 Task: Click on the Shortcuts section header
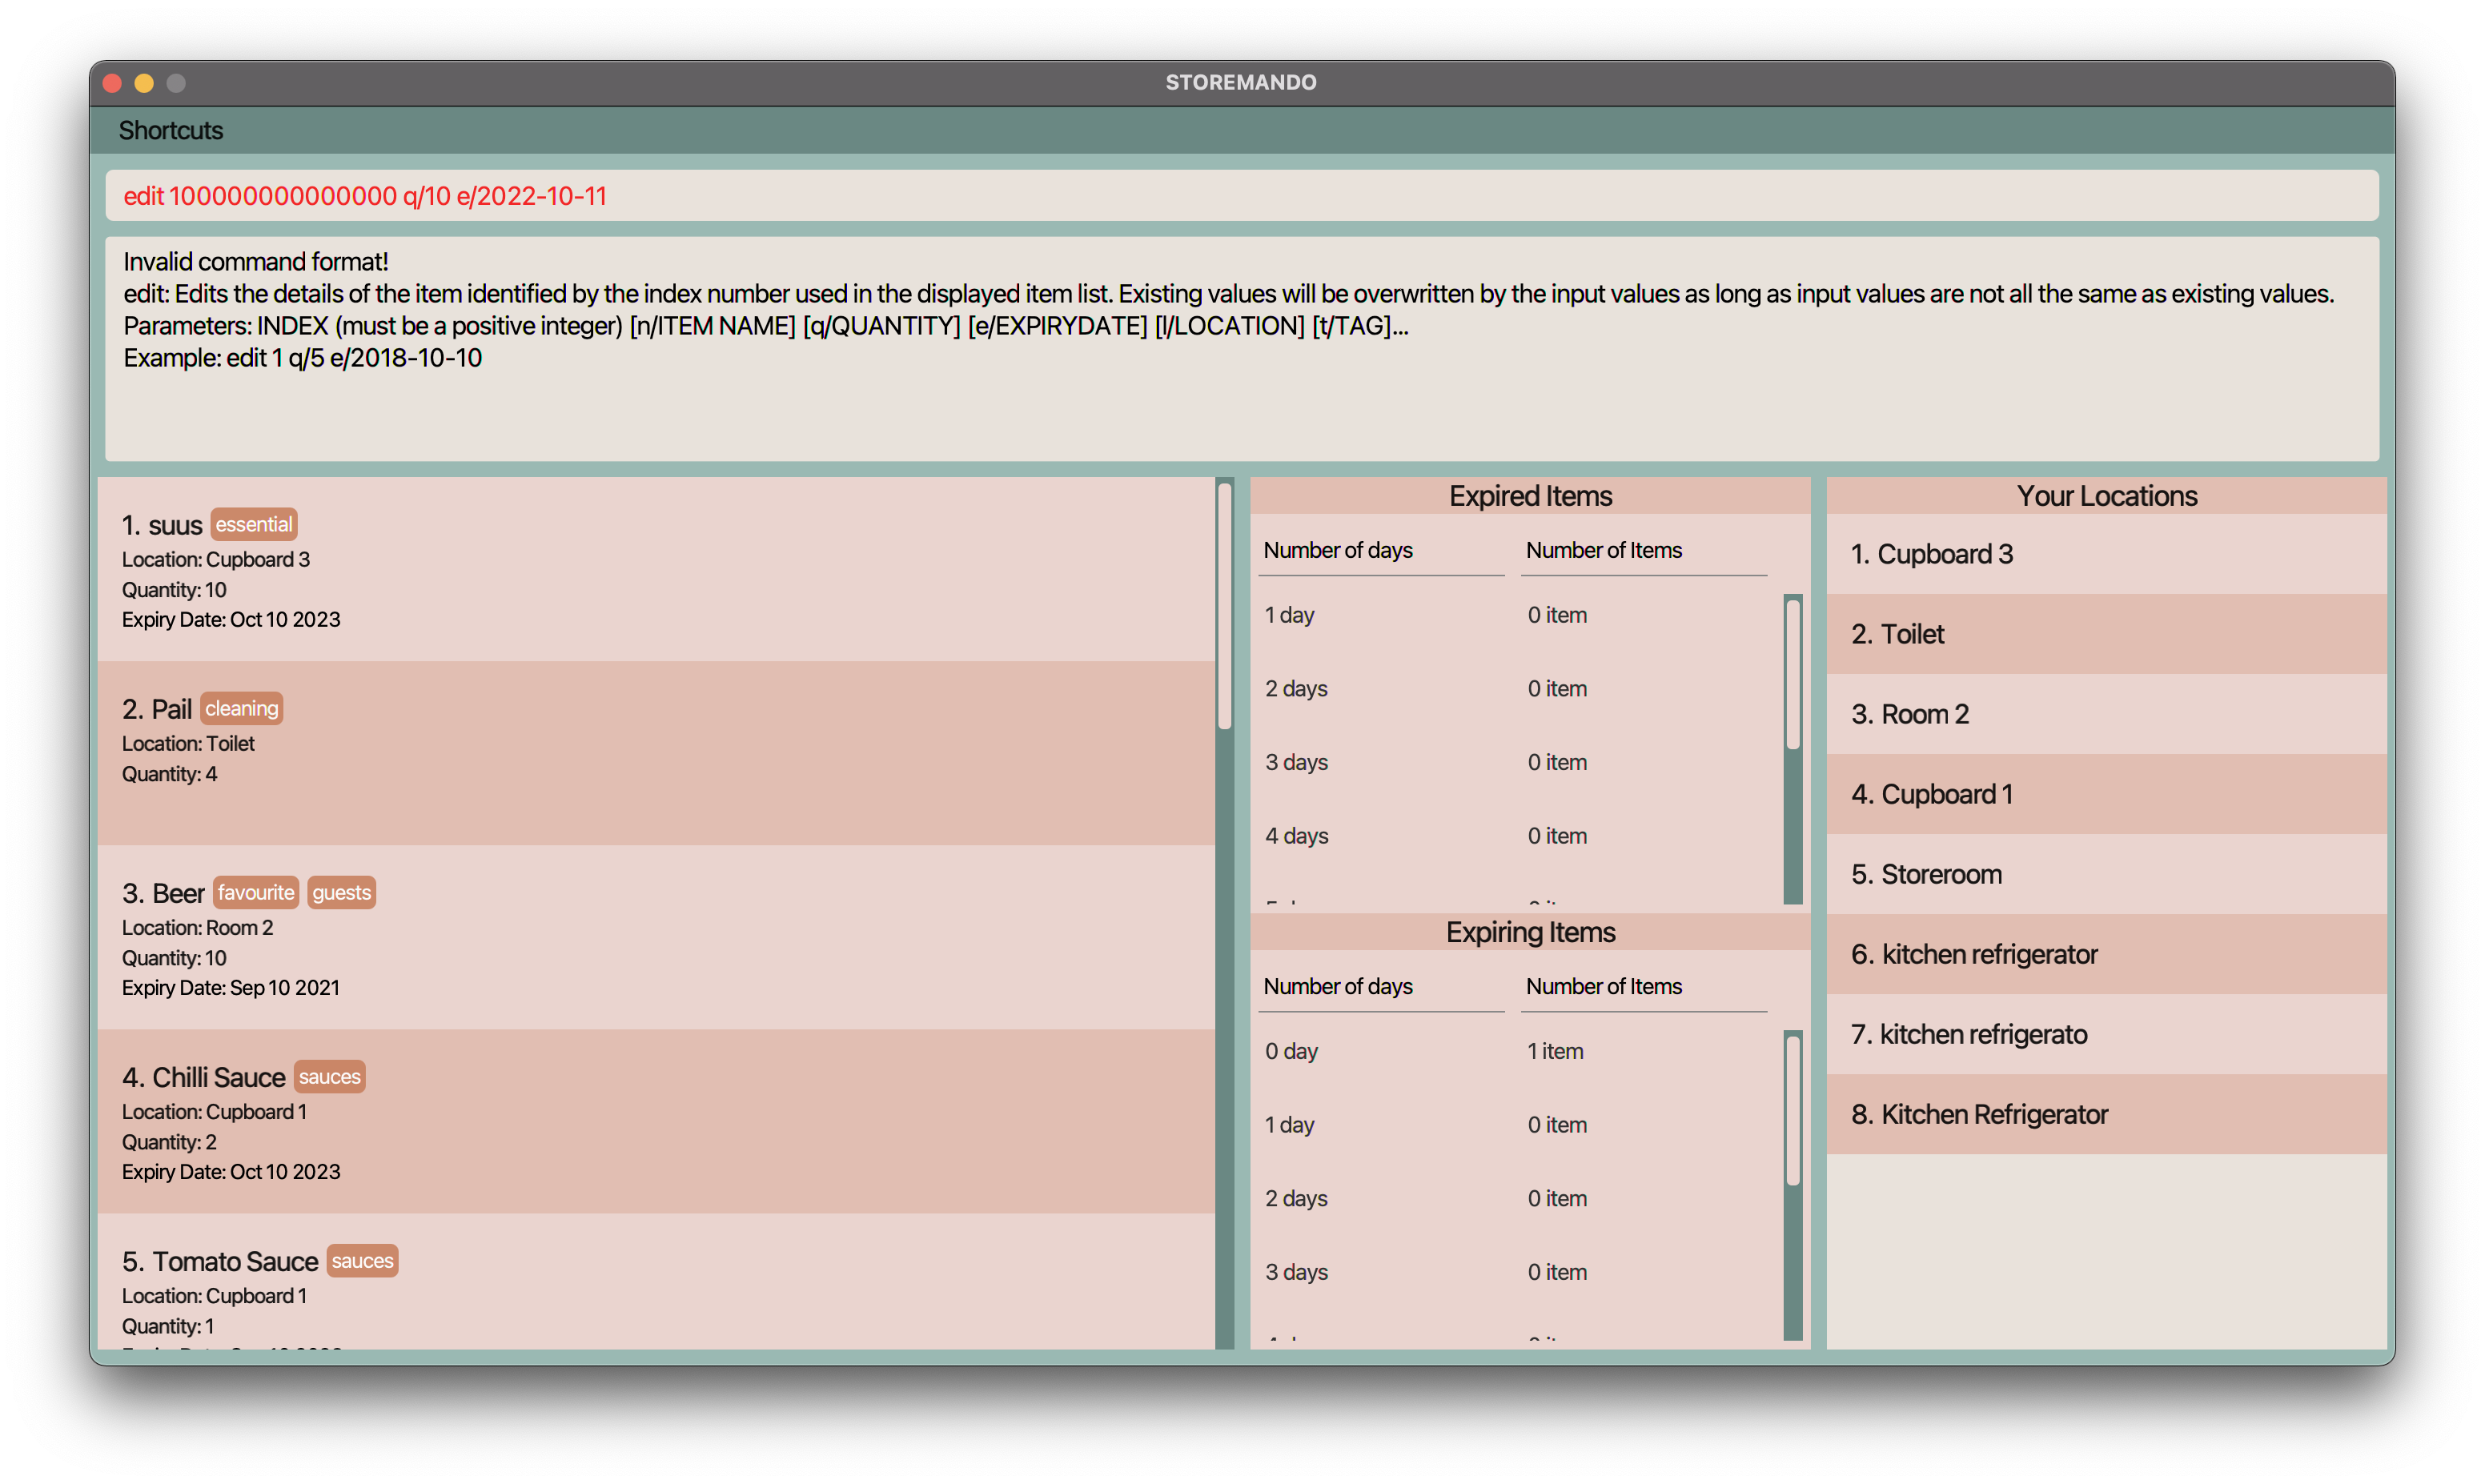point(170,130)
